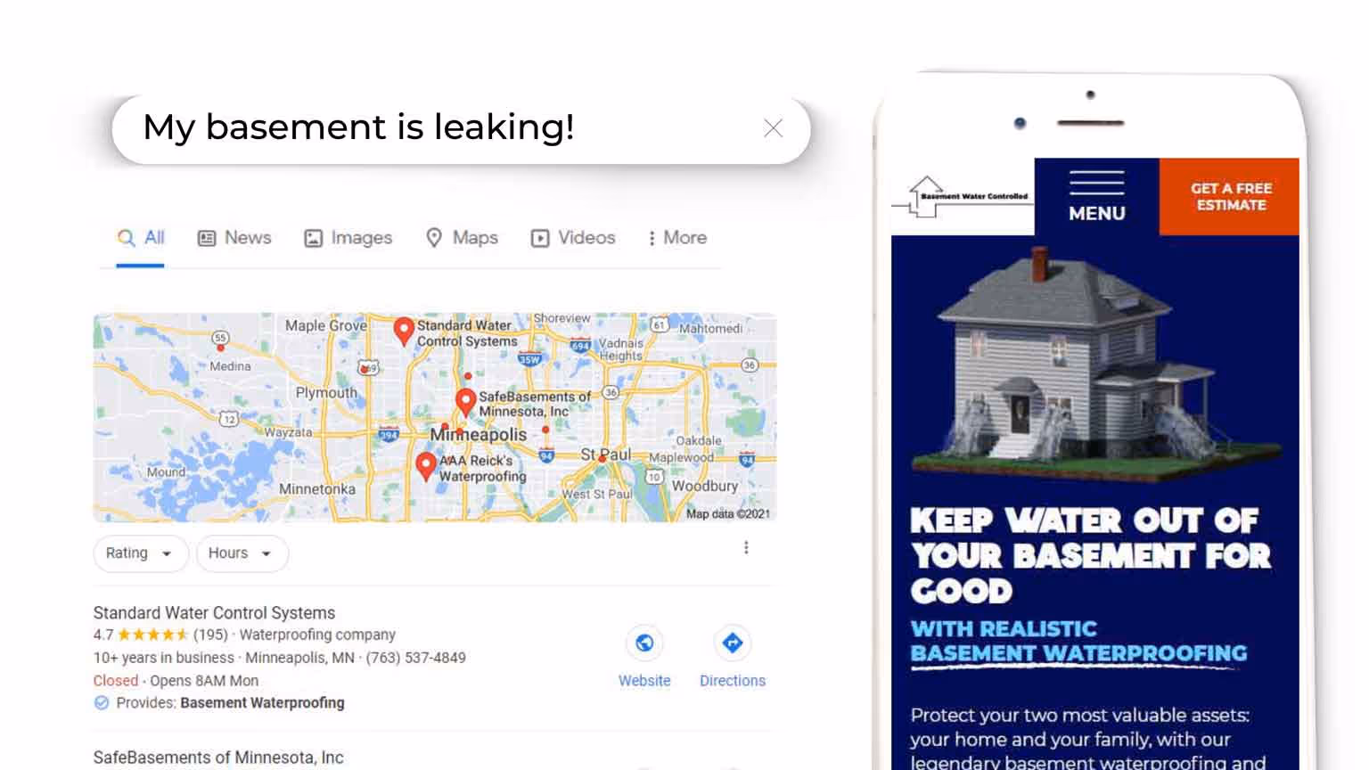Get Directions via the blue arrow icon
The image size is (1369, 770).
coord(733,643)
